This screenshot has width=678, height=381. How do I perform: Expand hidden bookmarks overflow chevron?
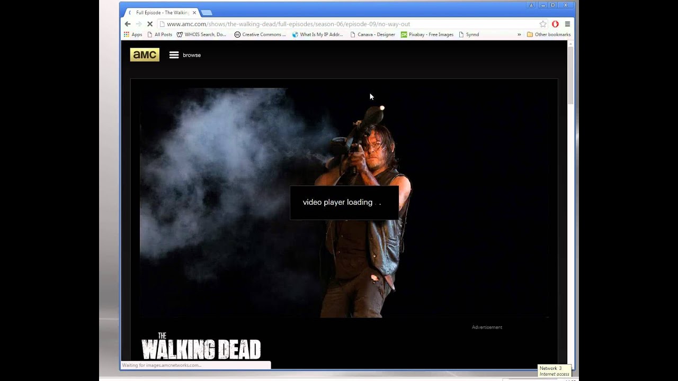[519, 34]
